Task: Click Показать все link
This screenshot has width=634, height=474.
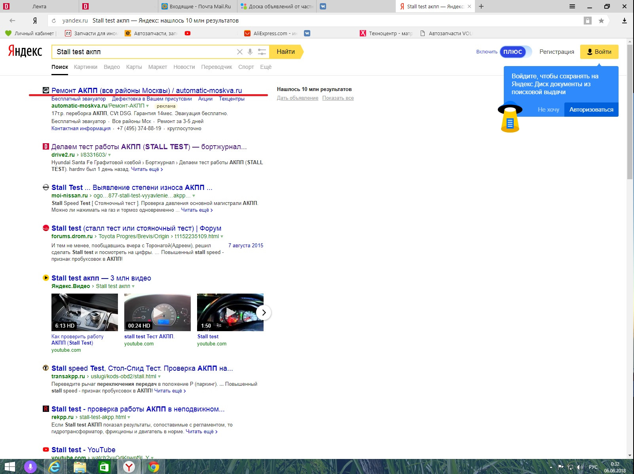Action: coord(338,98)
